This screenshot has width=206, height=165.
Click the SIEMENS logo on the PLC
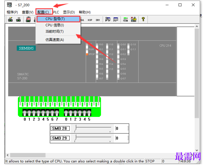point(26,48)
